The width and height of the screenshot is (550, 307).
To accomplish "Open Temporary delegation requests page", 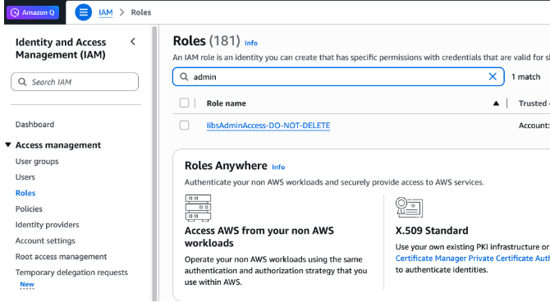I will 71,273.
